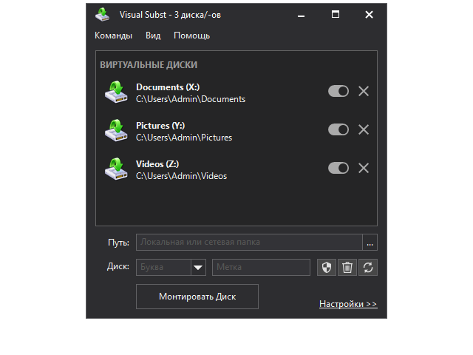Viewport: 473px width, 355px height.
Task: Remove the Videos (Z:) virtual drive
Action: coord(364,168)
